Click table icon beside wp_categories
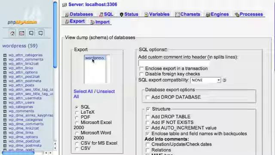 (5, 107)
